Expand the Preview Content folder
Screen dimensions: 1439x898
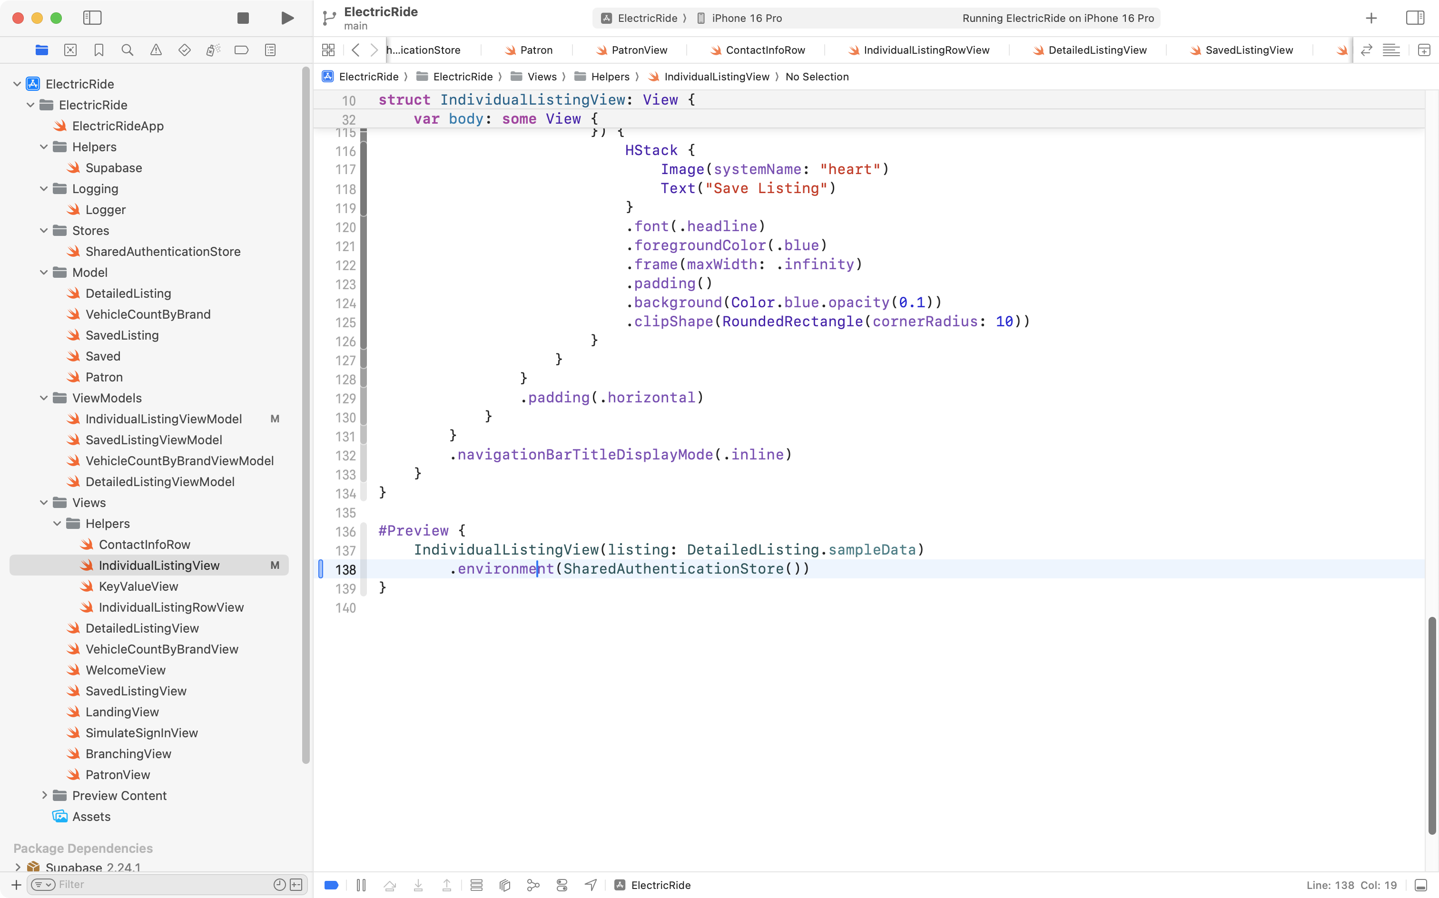[44, 795]
